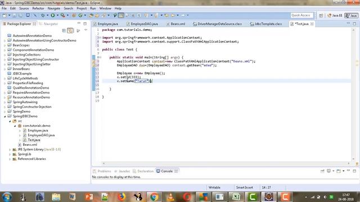Open VLC from the taskbar

(x=170, y=197)
